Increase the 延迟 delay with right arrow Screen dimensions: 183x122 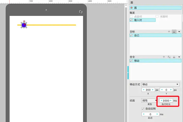point(157,114)
